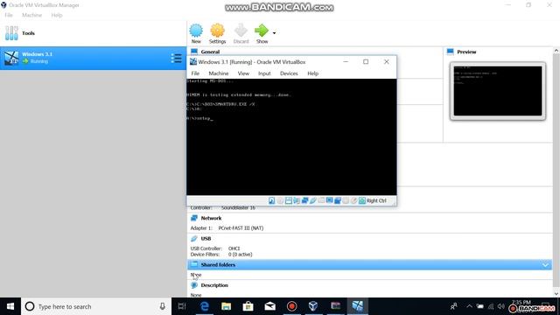Open Task View from the taskbar
Image resolution: width=560 pixels, height=315 pixels.
pos(182,306)
